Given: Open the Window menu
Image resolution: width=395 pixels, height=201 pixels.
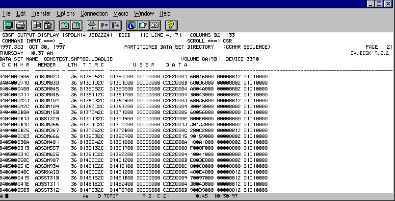Looking at the screenshot, I should pos(144,14).
